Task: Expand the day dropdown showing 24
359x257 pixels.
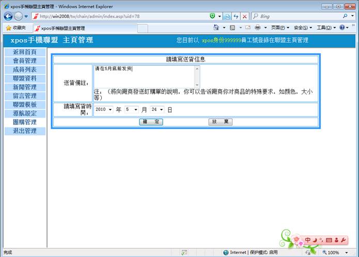Action: point(161,110)
